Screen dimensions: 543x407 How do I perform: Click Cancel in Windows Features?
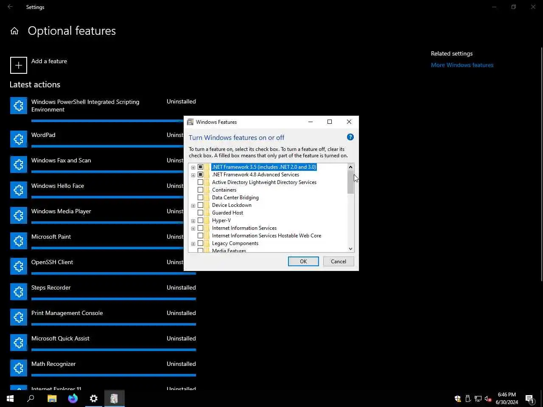pyautogui.click(x=339, y=262)
